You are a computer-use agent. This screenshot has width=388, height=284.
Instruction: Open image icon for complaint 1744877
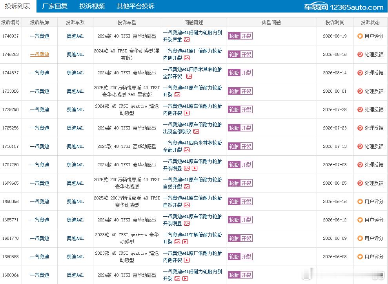[189, 76]
